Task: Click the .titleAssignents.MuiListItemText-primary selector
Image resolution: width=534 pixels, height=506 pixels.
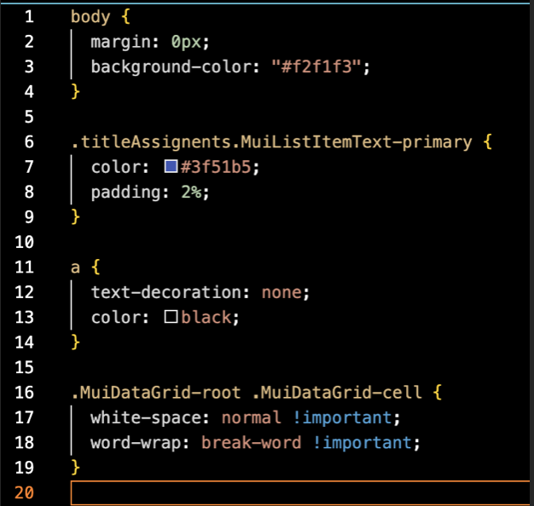Action: [270, 142]
